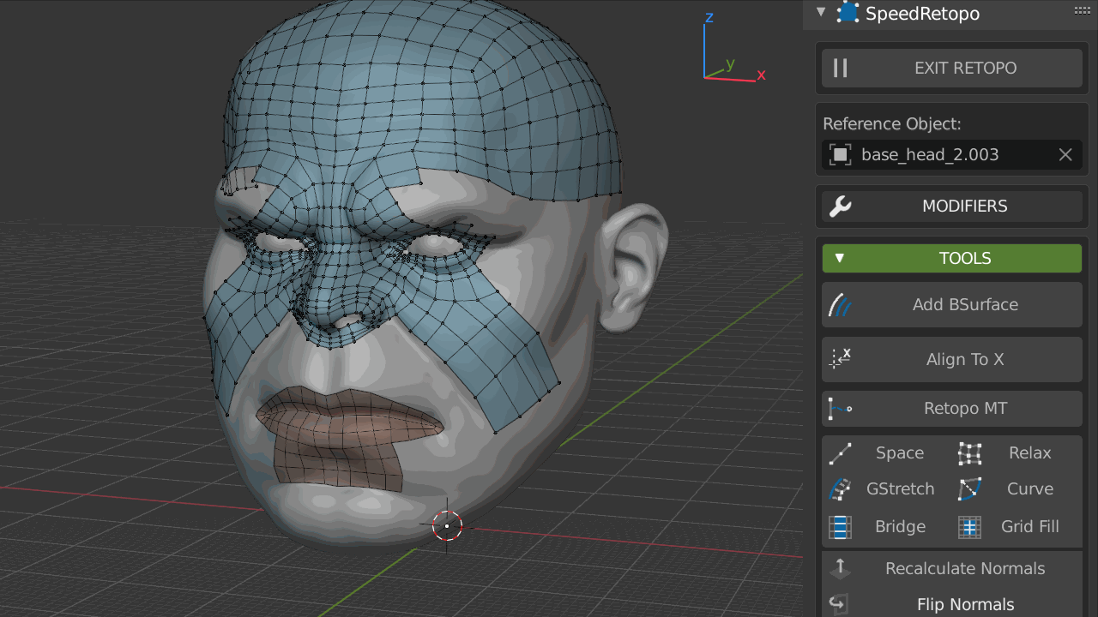Click the GStretch tool icon
1098x617 pixels.
(x=841, y=489)
